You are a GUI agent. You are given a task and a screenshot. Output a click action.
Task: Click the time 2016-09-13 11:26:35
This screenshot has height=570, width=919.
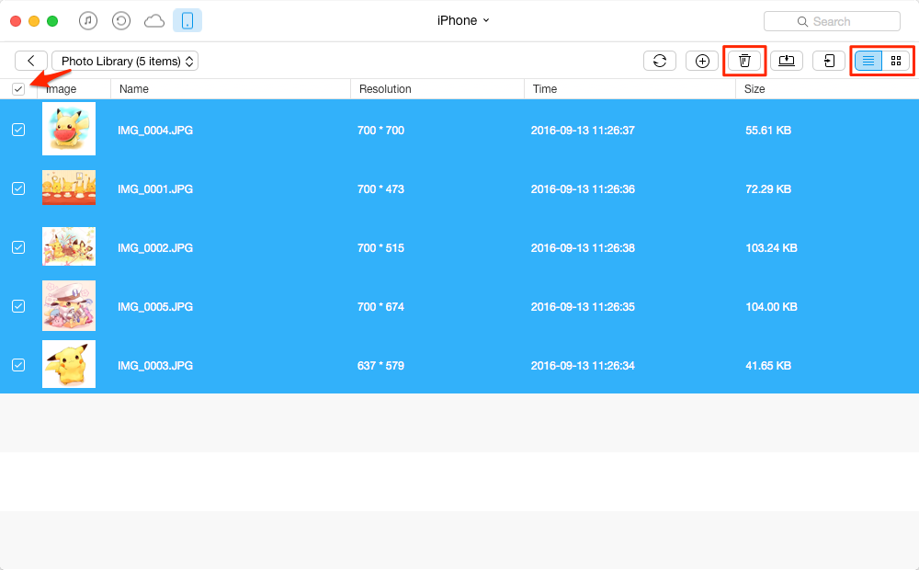[x=583, y=307]
